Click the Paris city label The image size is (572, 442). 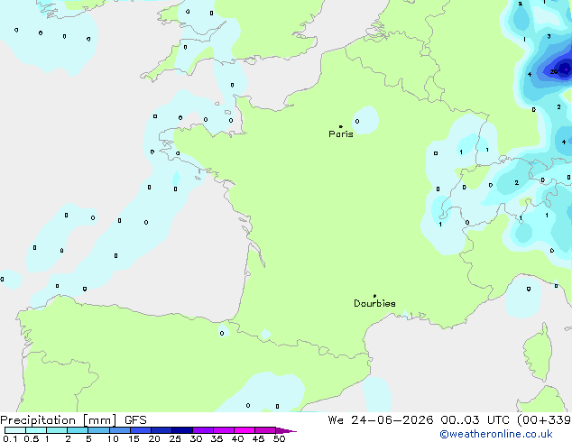click(x=341, y=134)
